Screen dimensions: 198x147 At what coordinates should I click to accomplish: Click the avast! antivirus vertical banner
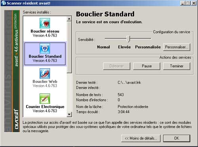(12, 71)
